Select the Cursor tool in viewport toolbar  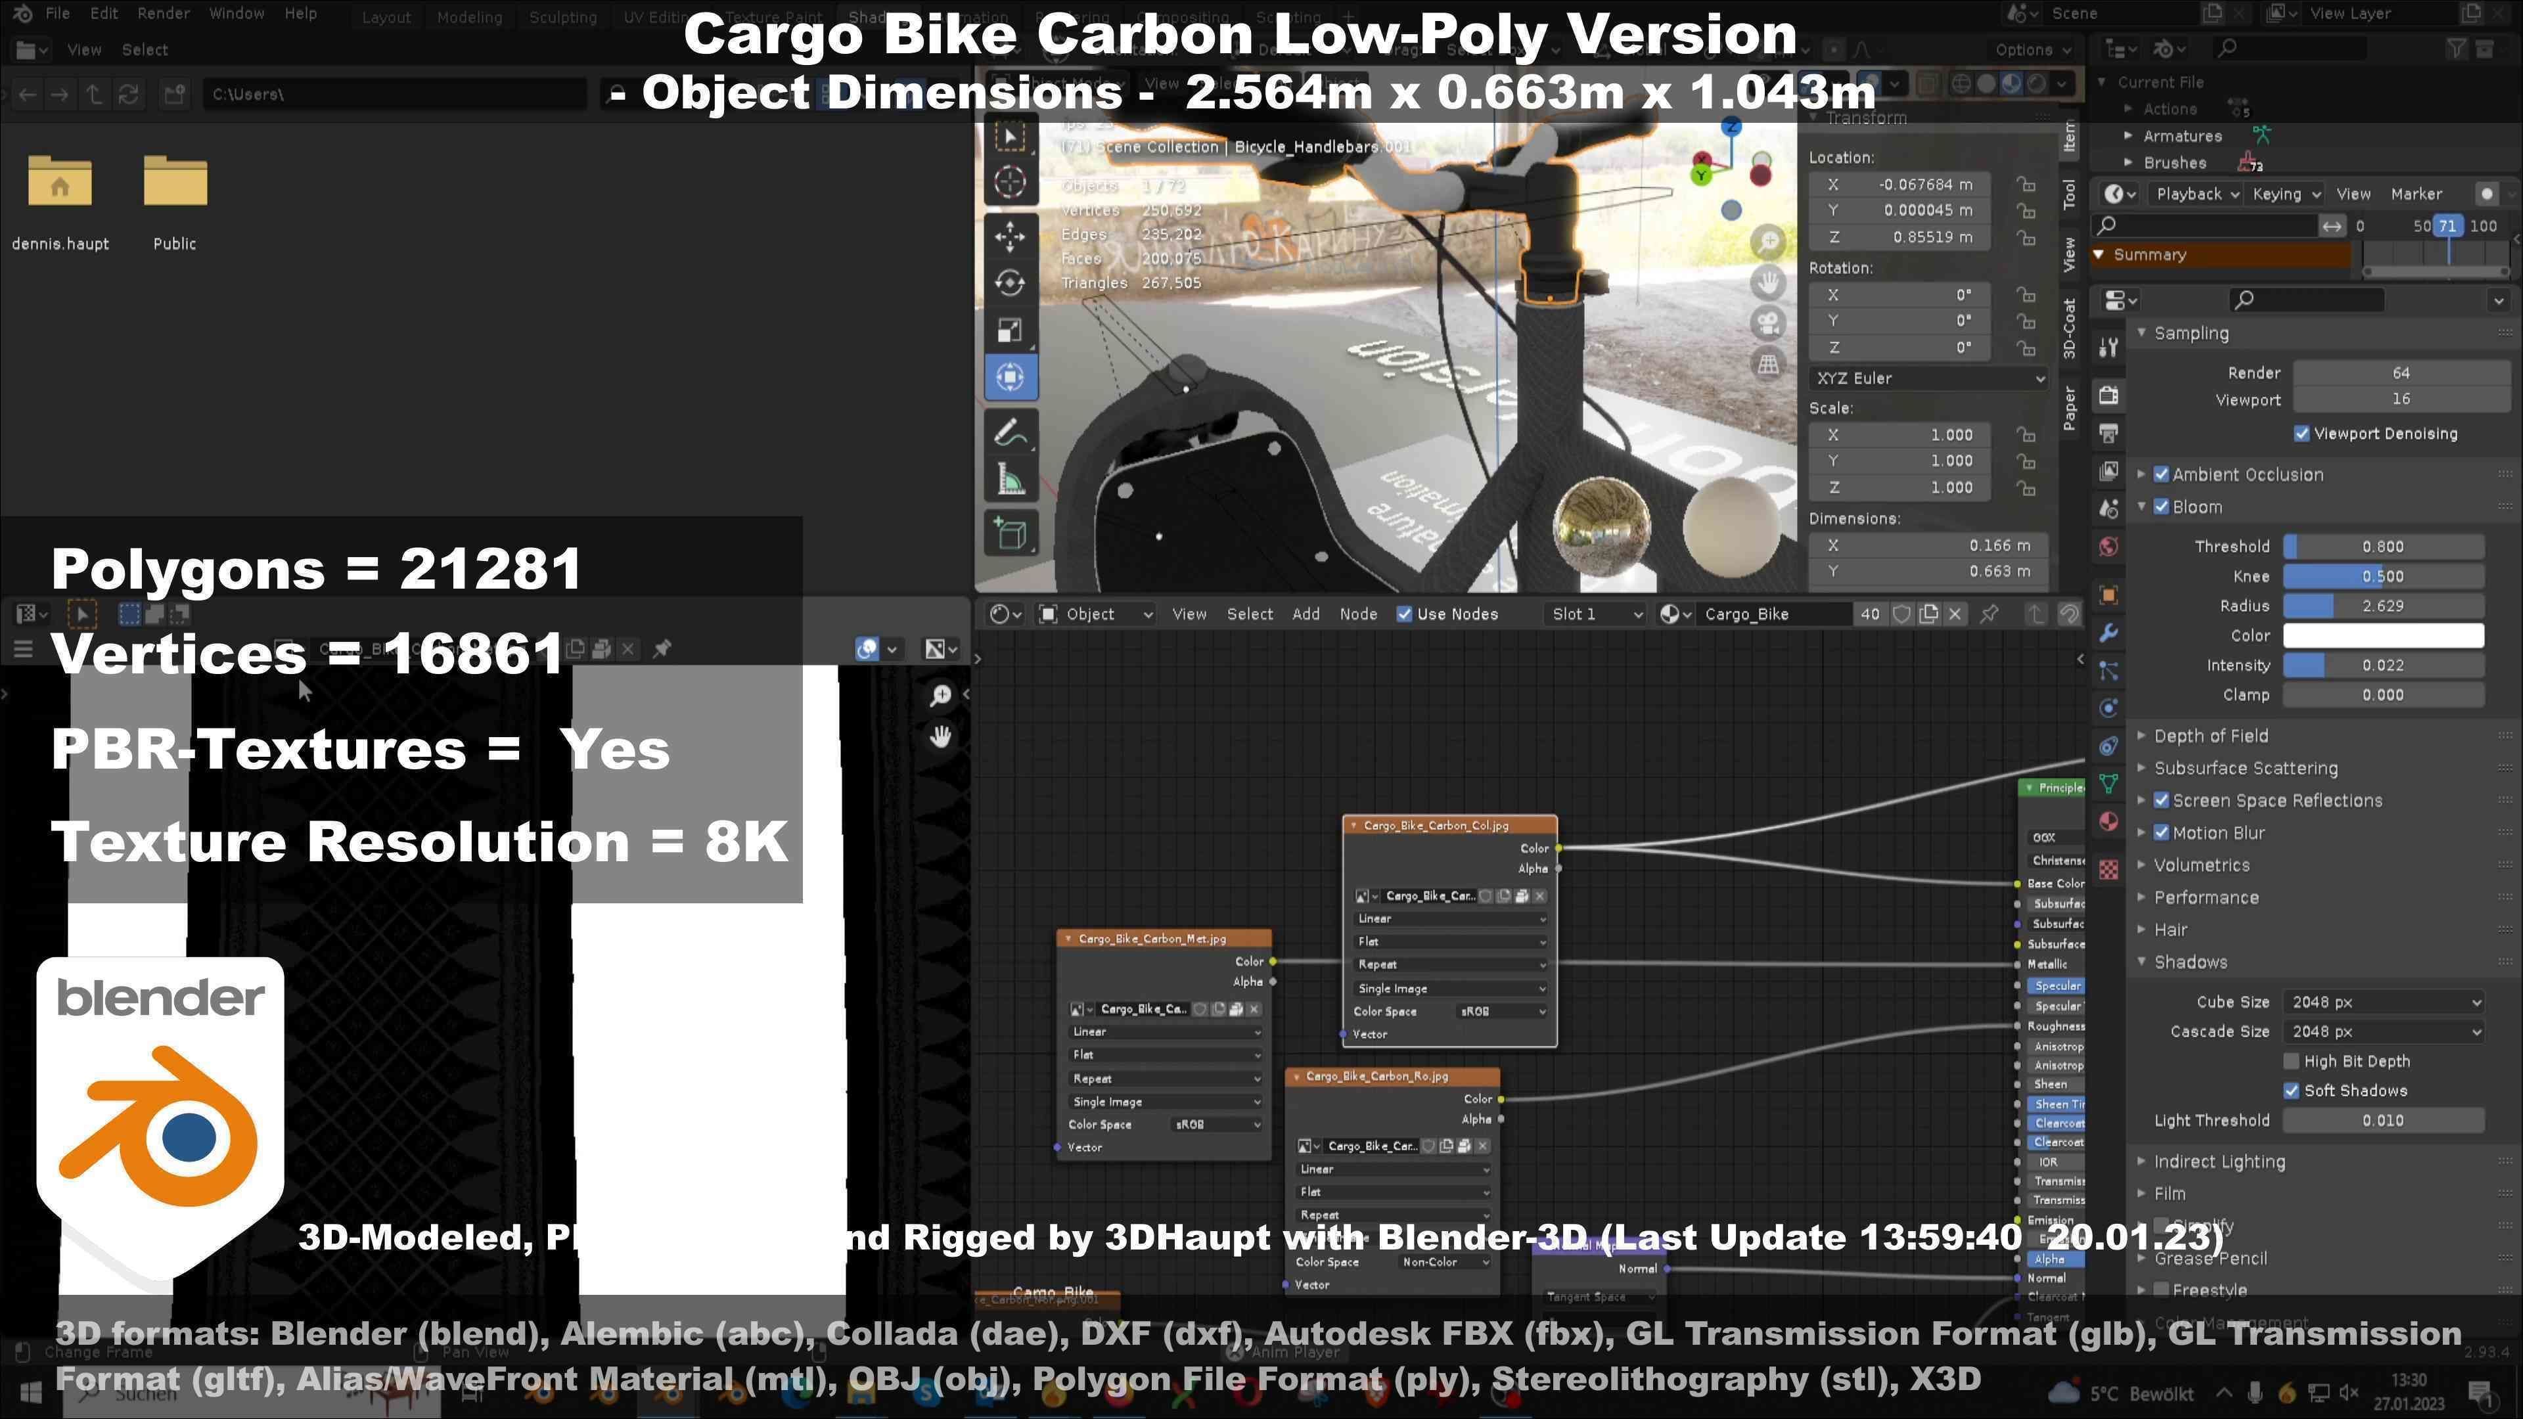click(x=1010, y=182)
